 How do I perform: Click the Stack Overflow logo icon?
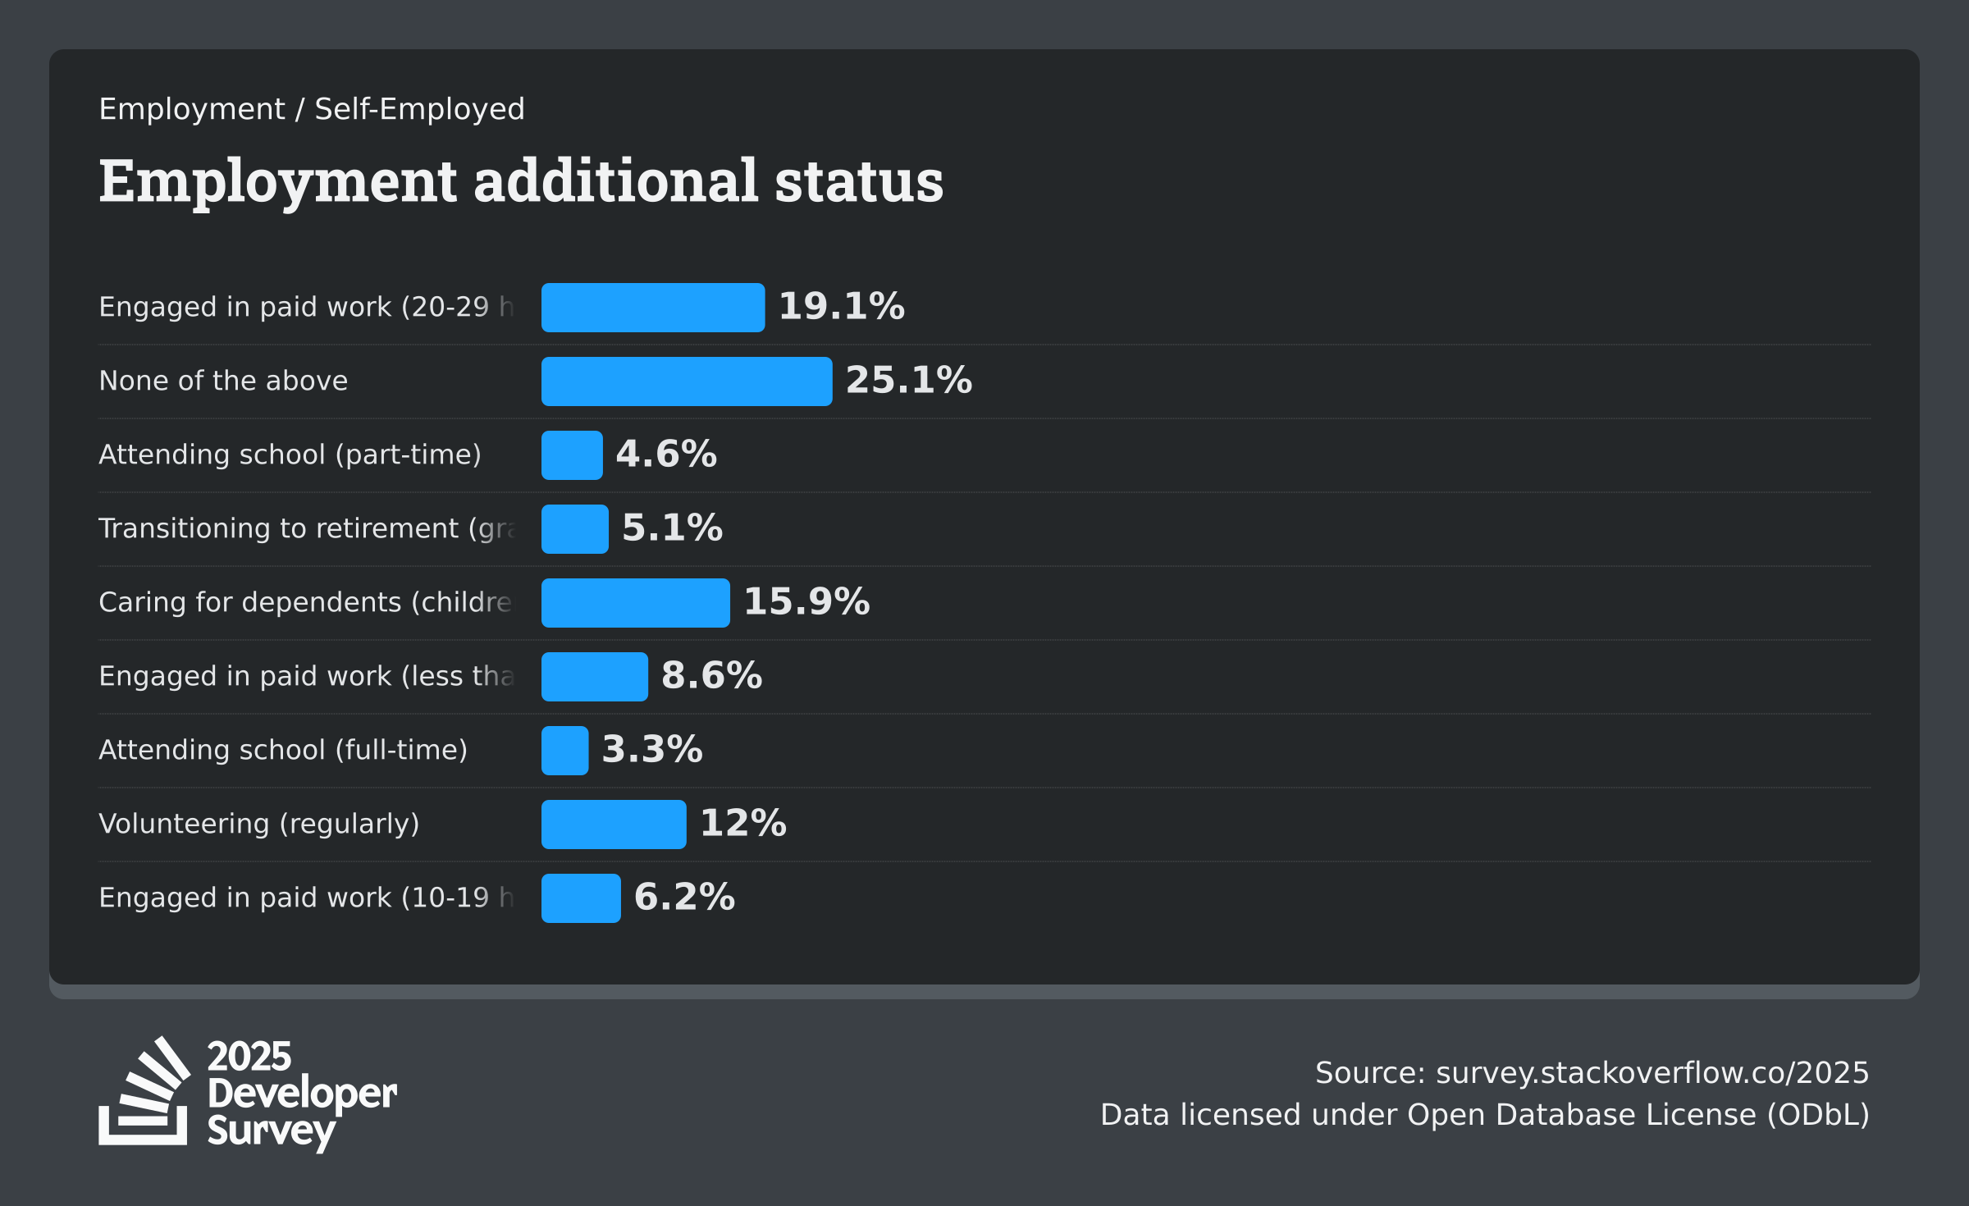click(x=144, y=1090)
